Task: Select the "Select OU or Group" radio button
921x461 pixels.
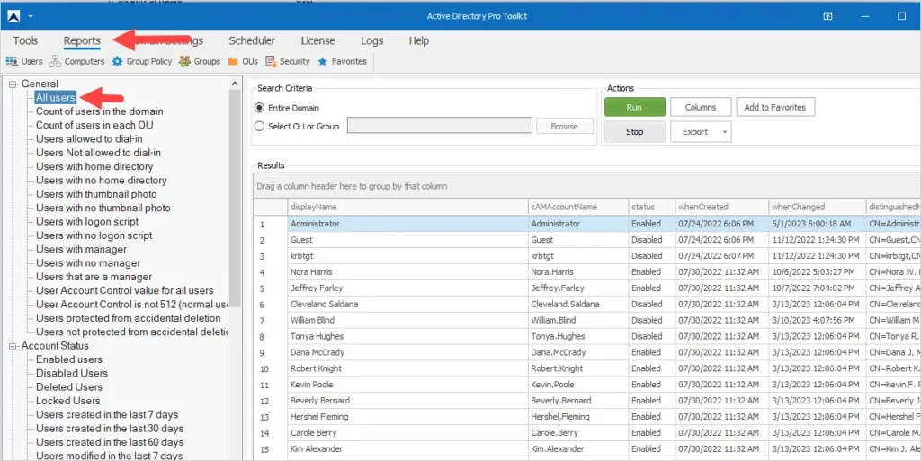Action: [259, 126]
